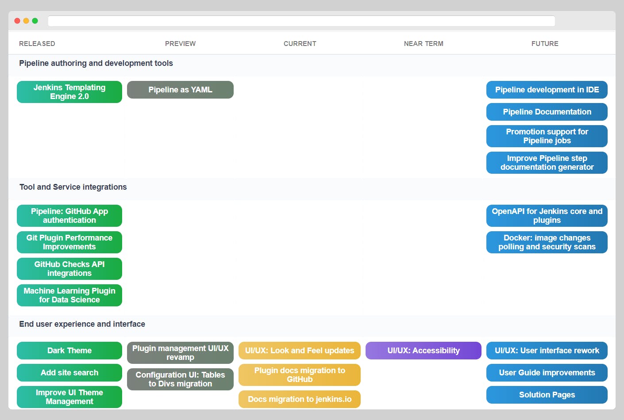Open OpenAPI for Jenkins core and plugins
This screenshot has height=420, width=624.
pyautogui.click(x=547, y=216)
